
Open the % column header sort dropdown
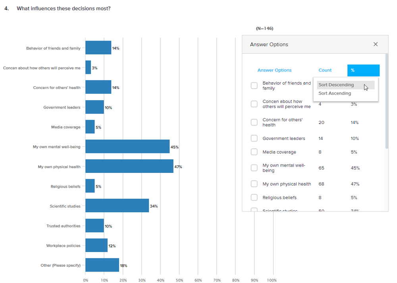[363, 70]
